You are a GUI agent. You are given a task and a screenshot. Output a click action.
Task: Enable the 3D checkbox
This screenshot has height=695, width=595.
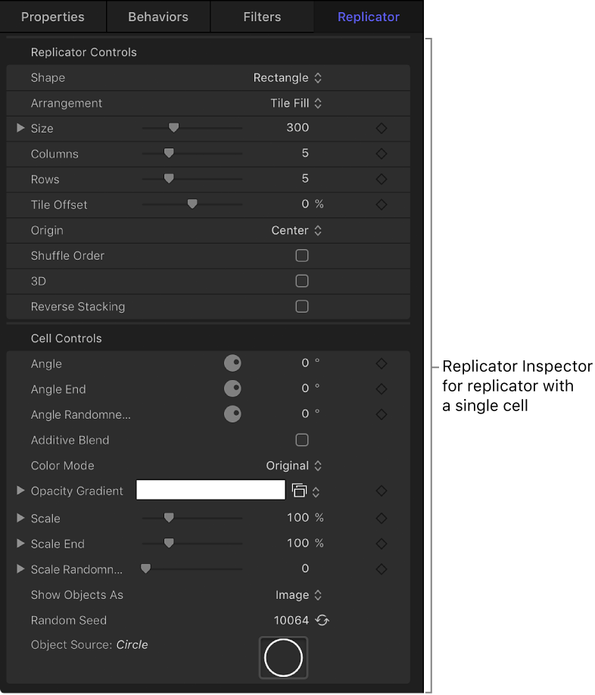[302, 281]
